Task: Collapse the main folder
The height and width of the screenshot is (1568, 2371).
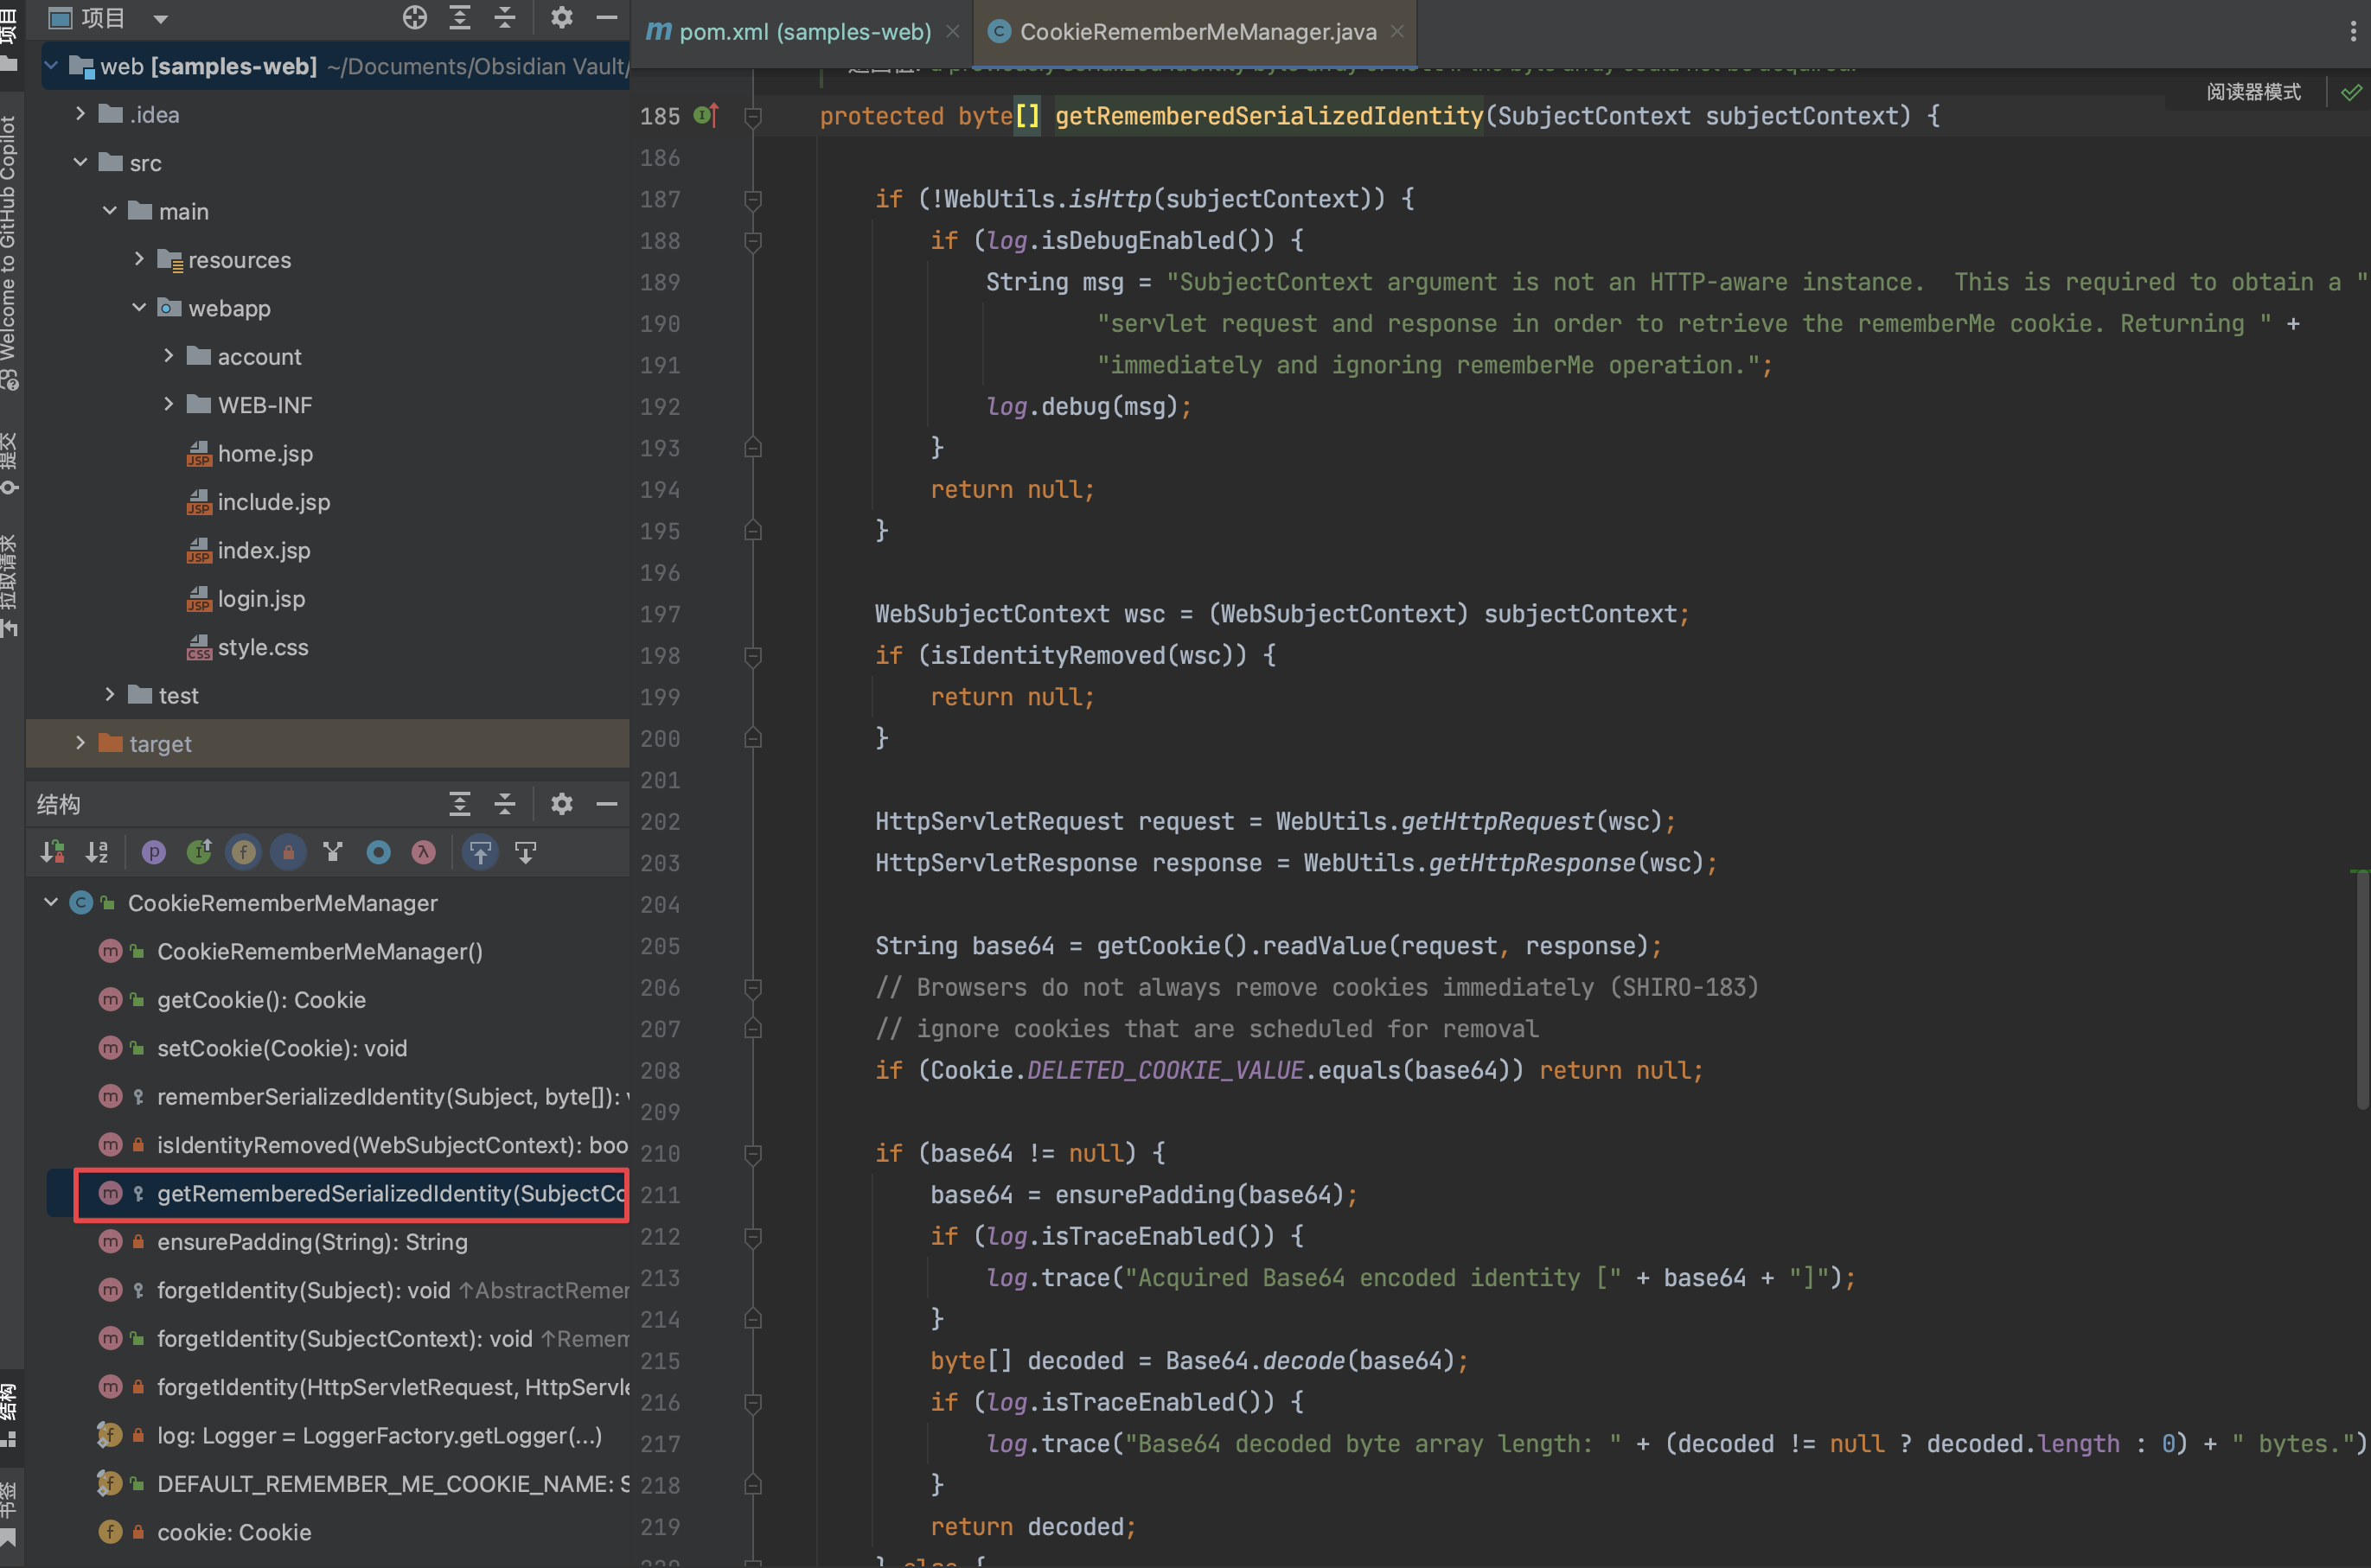Action: click(x=110, y=210)
